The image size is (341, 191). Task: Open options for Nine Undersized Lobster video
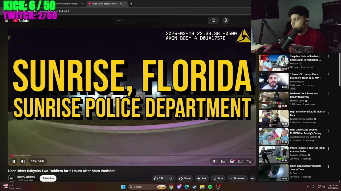point(328,130)
